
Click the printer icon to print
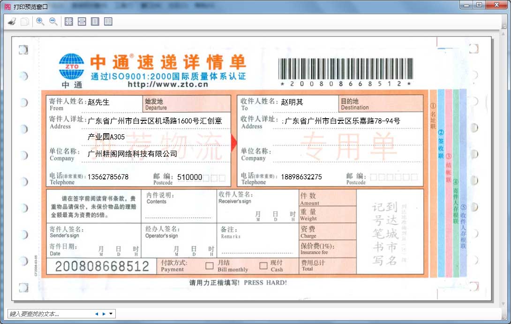12,22
